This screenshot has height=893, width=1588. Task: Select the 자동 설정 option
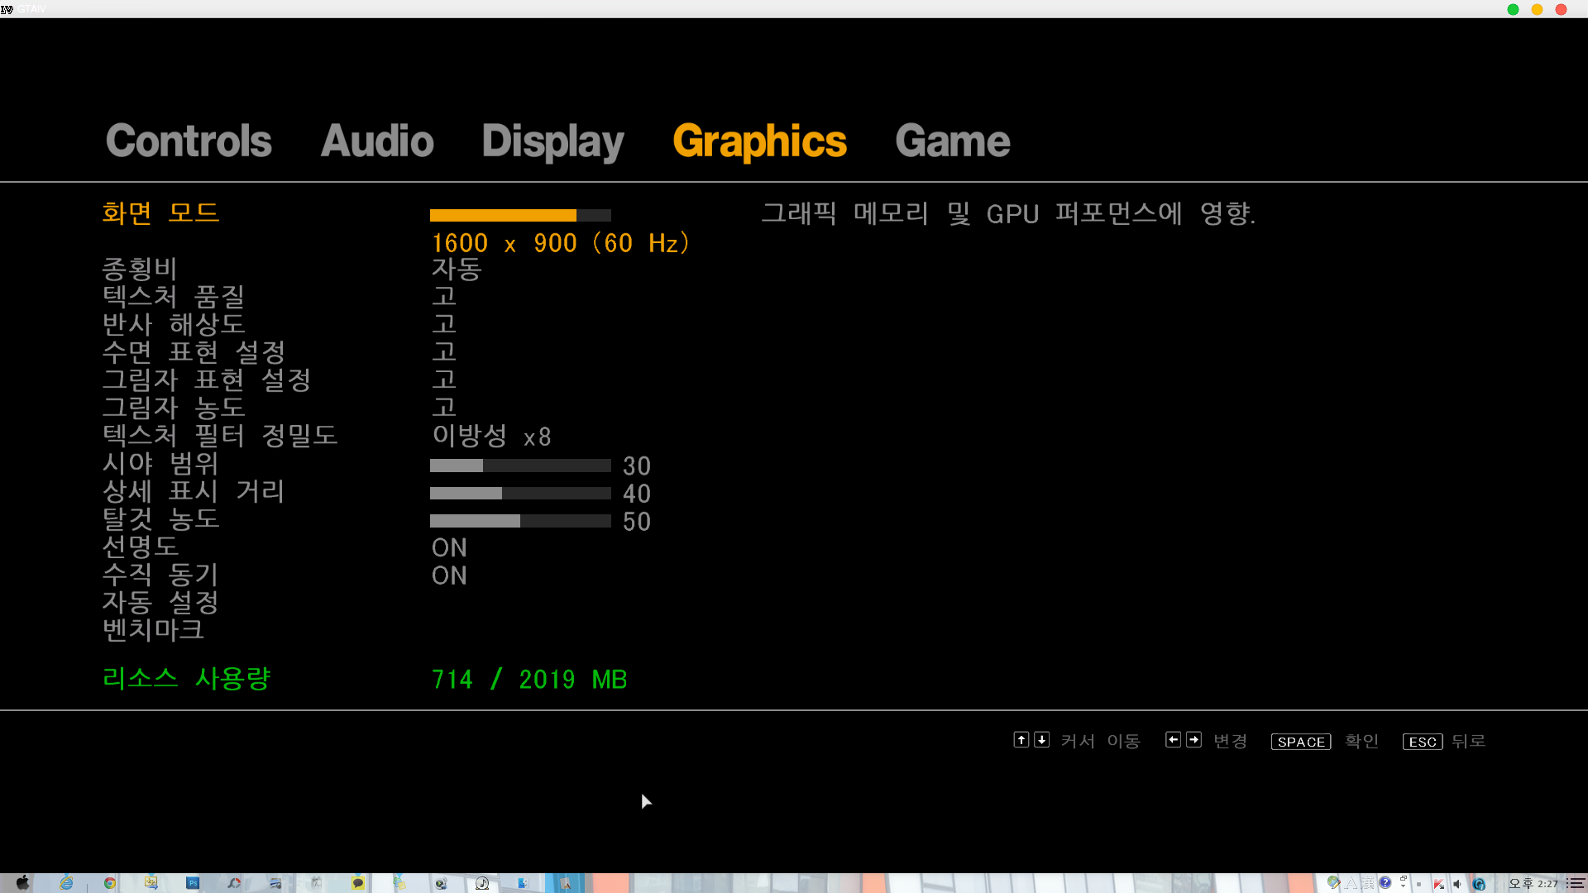coord(160,602)
